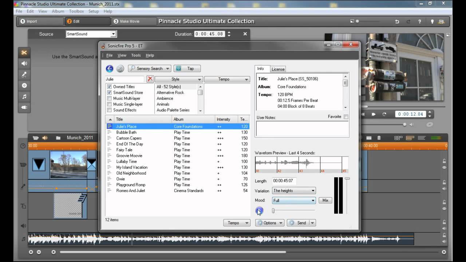Open the audio effects plug tool in sidebar

click(24, 107)
